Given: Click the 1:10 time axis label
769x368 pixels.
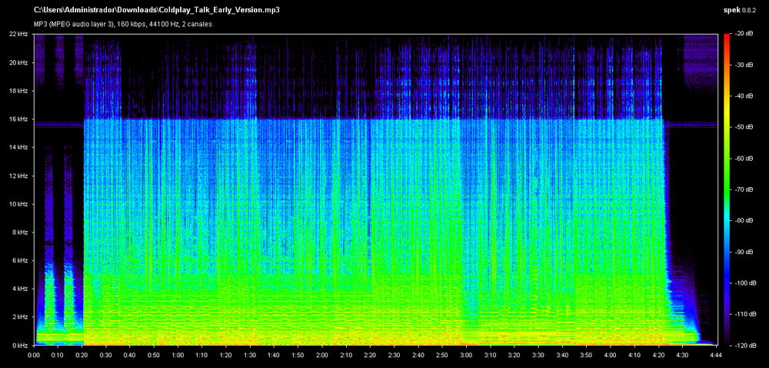Looking at the screenshot, I should click(x=202, y=354).
